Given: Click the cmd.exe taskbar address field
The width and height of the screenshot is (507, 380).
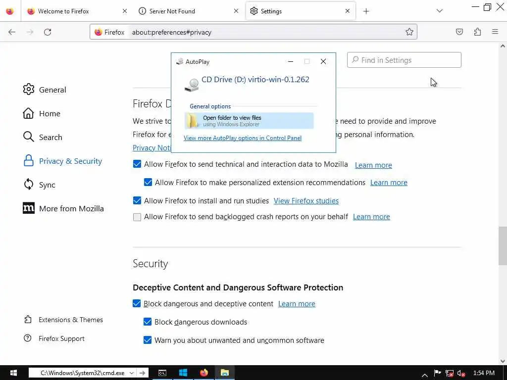Looking at the screenshot, I should (83, 373).
